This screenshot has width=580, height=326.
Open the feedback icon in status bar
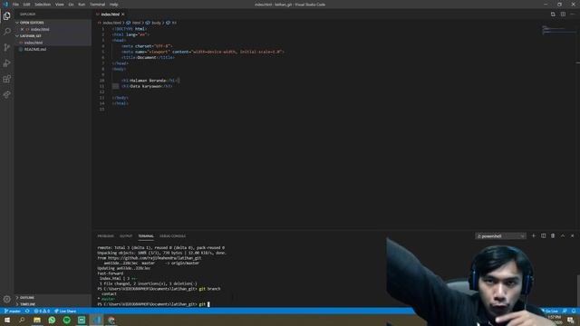coord(565,312)
